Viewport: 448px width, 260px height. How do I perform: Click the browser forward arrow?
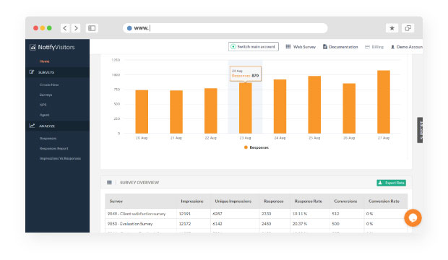coord(76,28)
